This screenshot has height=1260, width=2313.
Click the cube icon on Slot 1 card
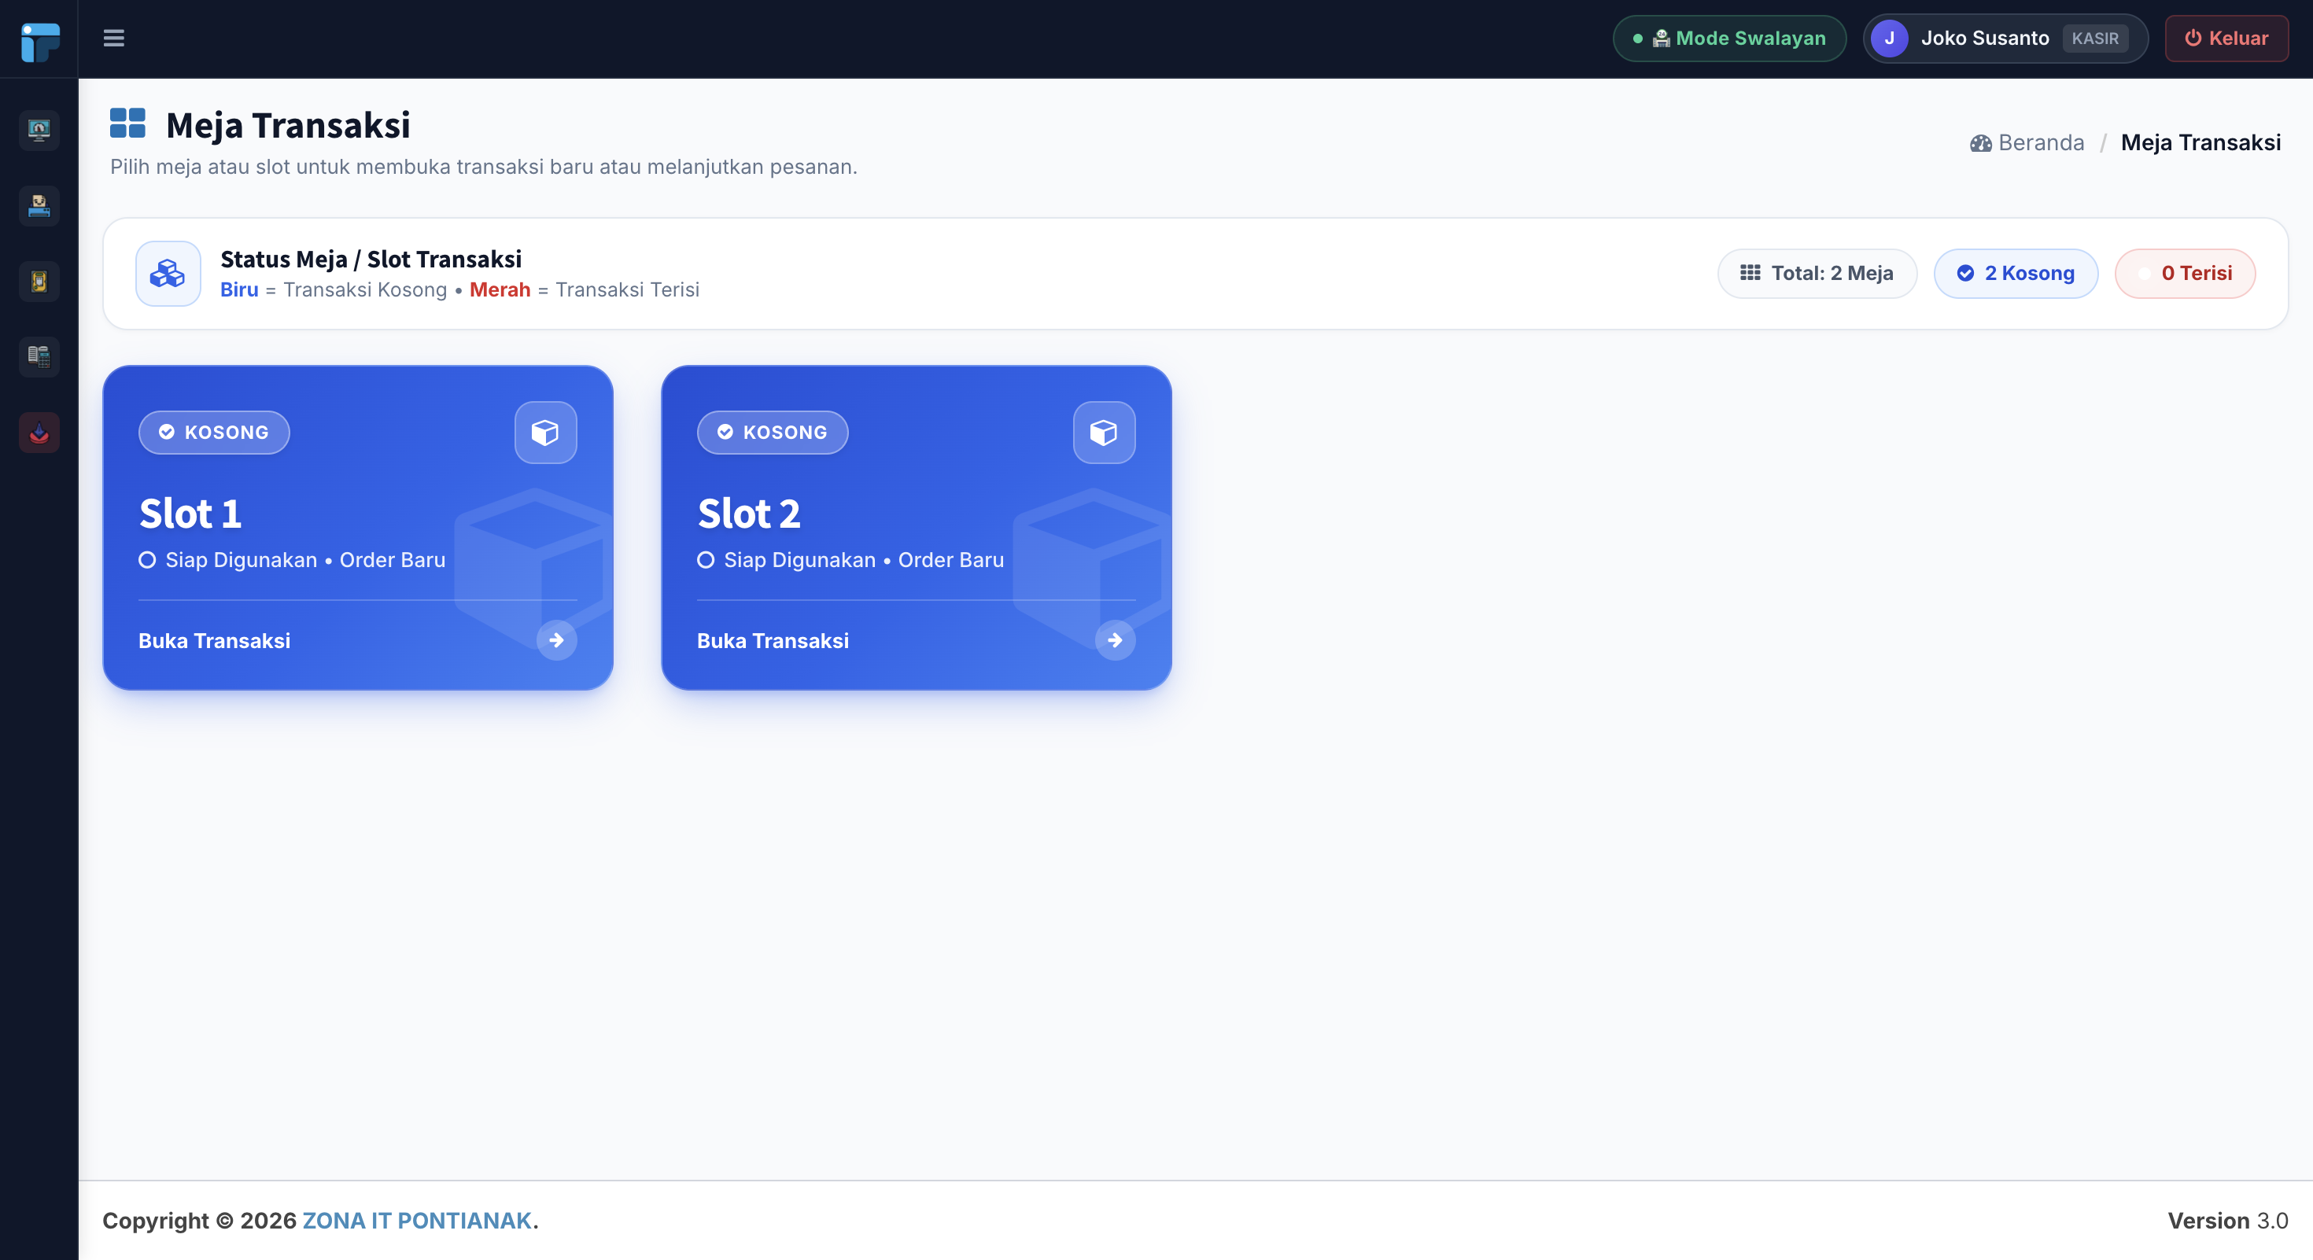pyautogui.click(x=545, y=433)
